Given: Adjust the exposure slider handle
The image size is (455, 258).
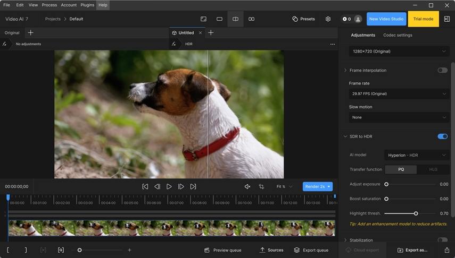Looking at the screenshot, I should click(x=386, y=184).
